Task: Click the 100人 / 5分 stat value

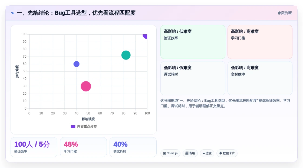Action: pos(32,144)
